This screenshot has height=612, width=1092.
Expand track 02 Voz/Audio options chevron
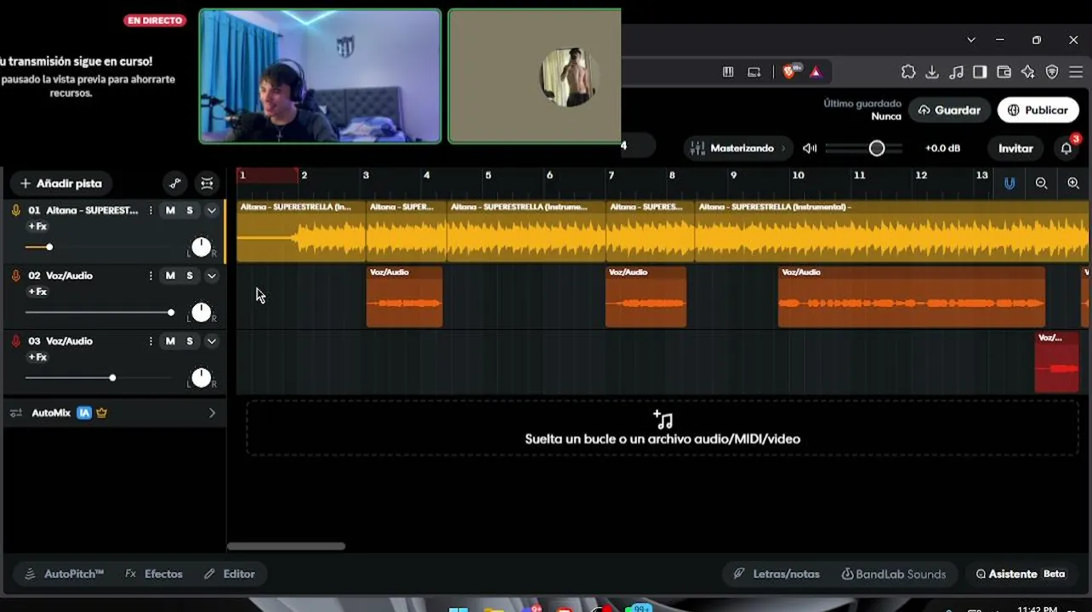(212, 275)
